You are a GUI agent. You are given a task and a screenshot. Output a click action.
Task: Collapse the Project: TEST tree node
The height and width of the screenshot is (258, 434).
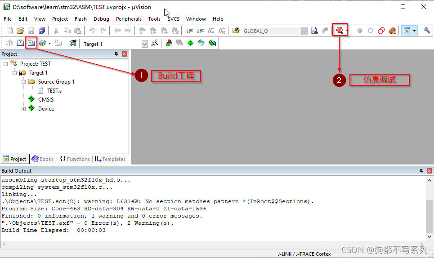(x=5, y=64)
